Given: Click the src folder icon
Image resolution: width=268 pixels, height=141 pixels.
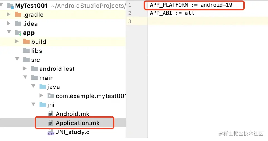Looking at the screenshot, I should 26,59.
